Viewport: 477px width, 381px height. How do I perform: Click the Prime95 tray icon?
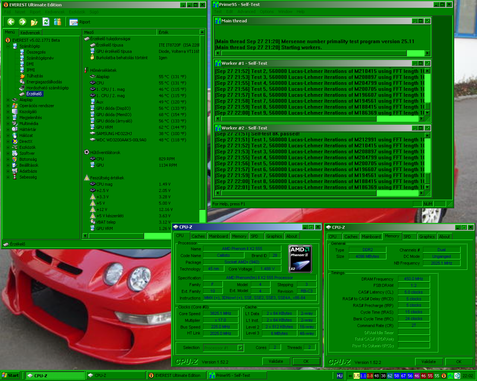click(x=450, y=376)
